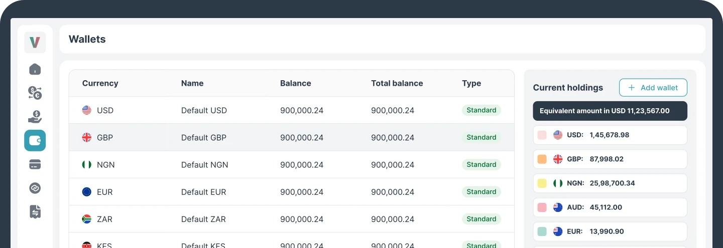The width and height of the screenshot is (723, 248).
Task: Click the US flag in USD table row
Action: tap(87, 110)
